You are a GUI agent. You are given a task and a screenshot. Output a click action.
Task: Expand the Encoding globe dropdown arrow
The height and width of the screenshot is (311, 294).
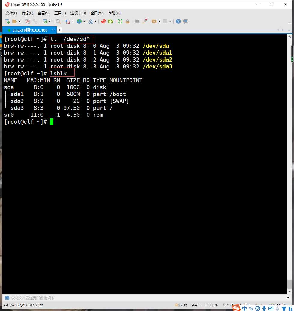pos(84,21)
